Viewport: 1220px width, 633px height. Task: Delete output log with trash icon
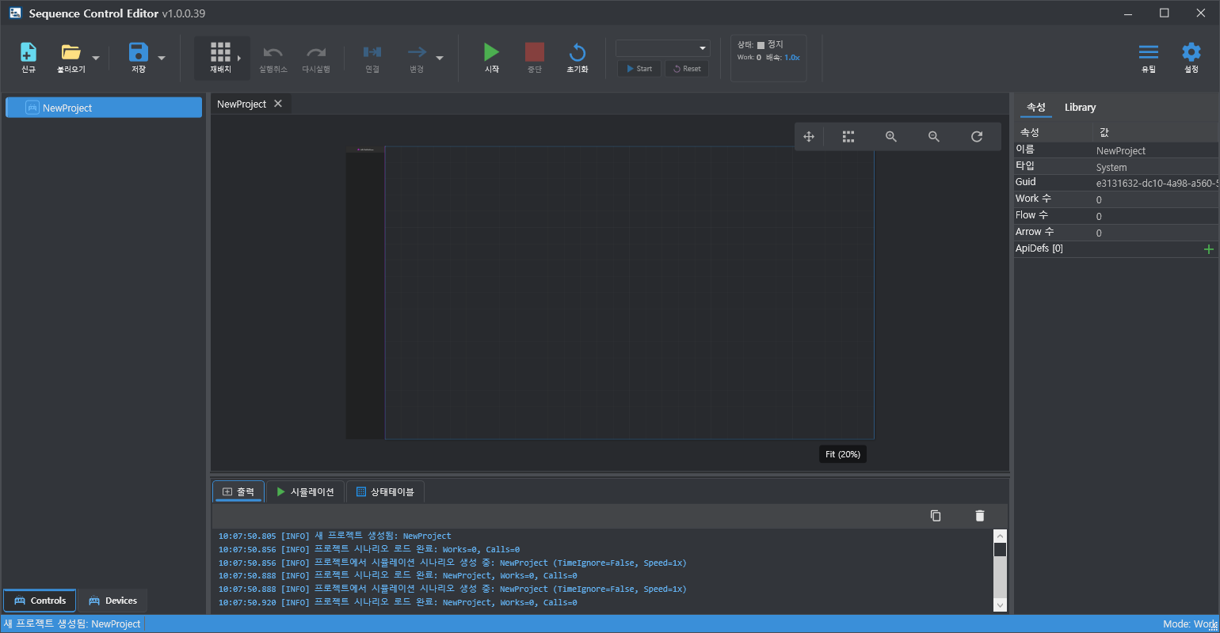click(979, 516)
